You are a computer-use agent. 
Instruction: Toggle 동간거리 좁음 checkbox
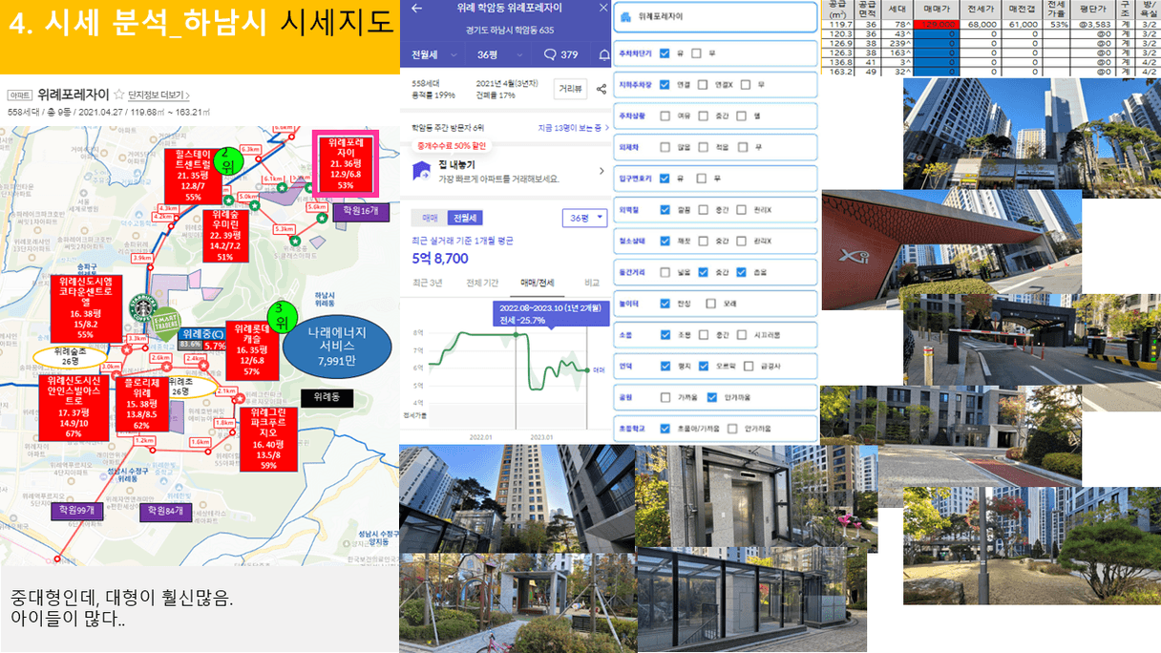[743, 272]
